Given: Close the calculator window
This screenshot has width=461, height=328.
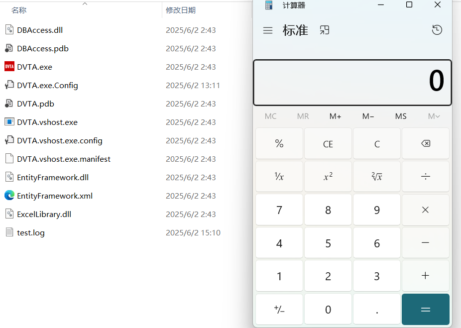Looking at the screenshot, I should [x=438, y=4].
